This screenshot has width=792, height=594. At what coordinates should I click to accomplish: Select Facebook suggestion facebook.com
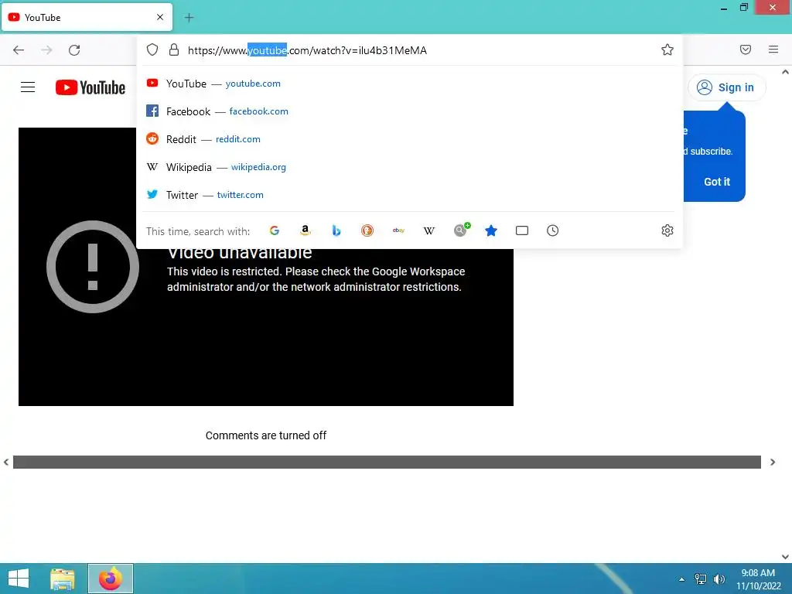pyautogui.click(x=409, y=111)
